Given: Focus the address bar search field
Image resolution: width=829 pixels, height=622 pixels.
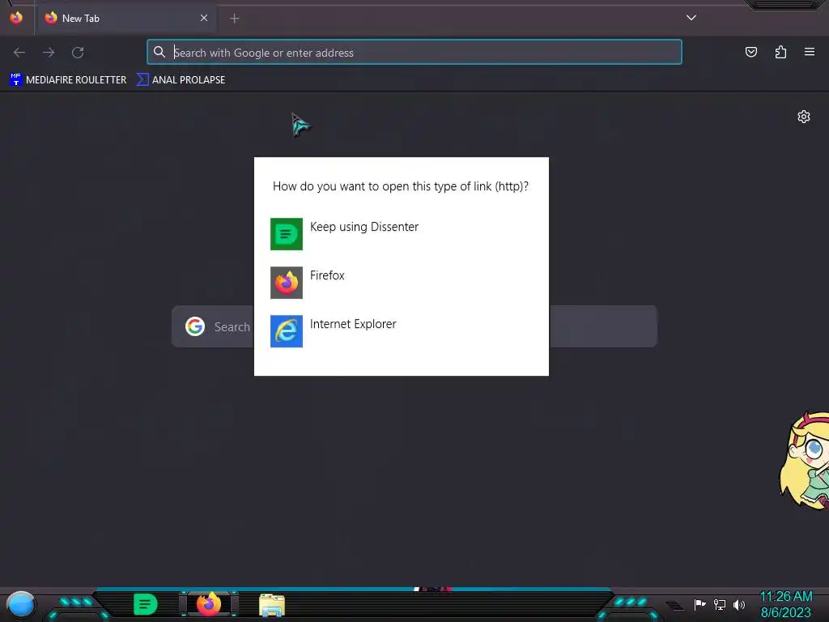Looking at the screenshot, I should tap(414, 53).
